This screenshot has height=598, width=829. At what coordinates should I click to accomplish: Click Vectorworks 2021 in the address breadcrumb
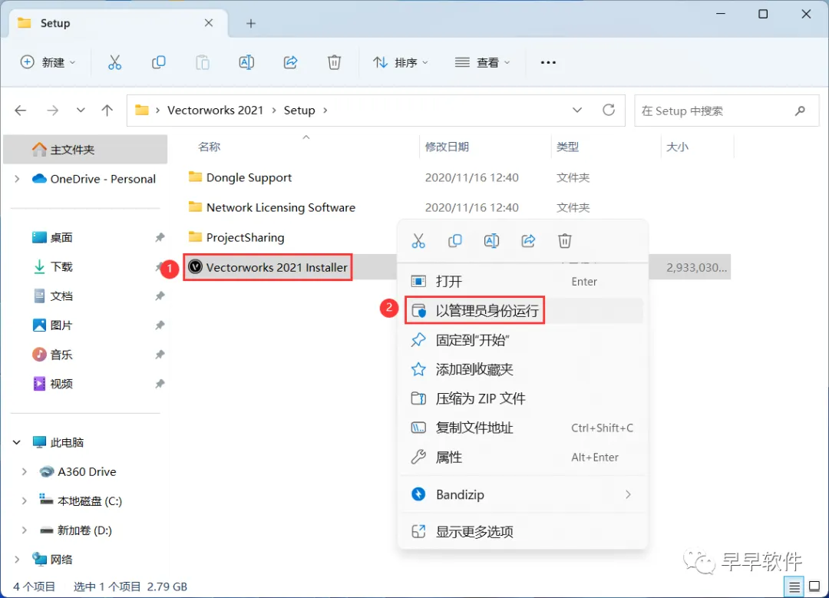[x=215, y=110]
